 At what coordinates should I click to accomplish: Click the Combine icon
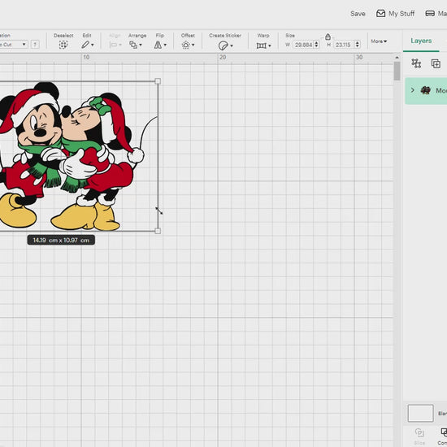coord(443,432)
